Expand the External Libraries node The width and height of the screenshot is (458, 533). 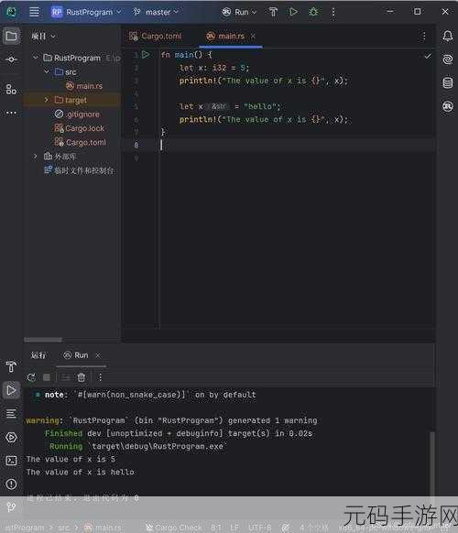(35, 157)
